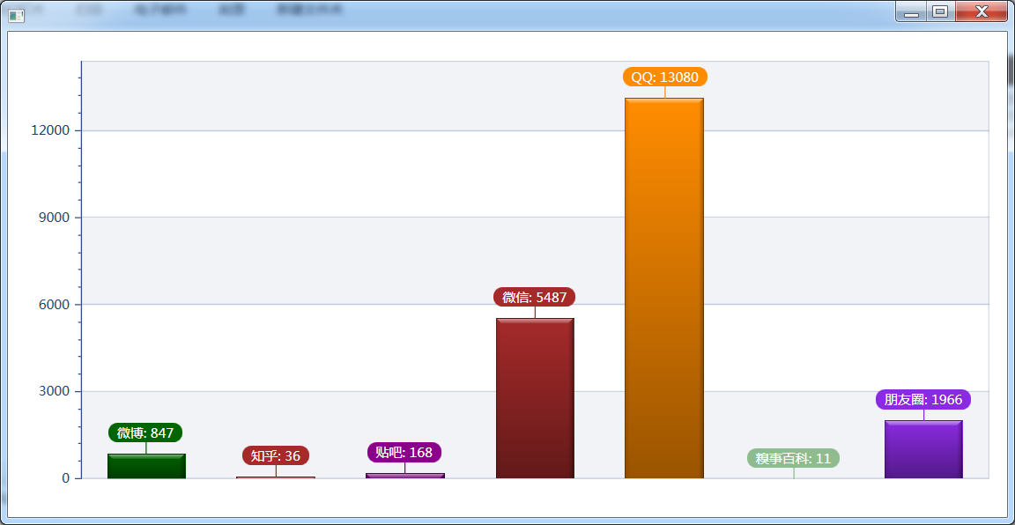Select the purple 朋友圈 bar
1015x525 pixels.
(923, 449)
